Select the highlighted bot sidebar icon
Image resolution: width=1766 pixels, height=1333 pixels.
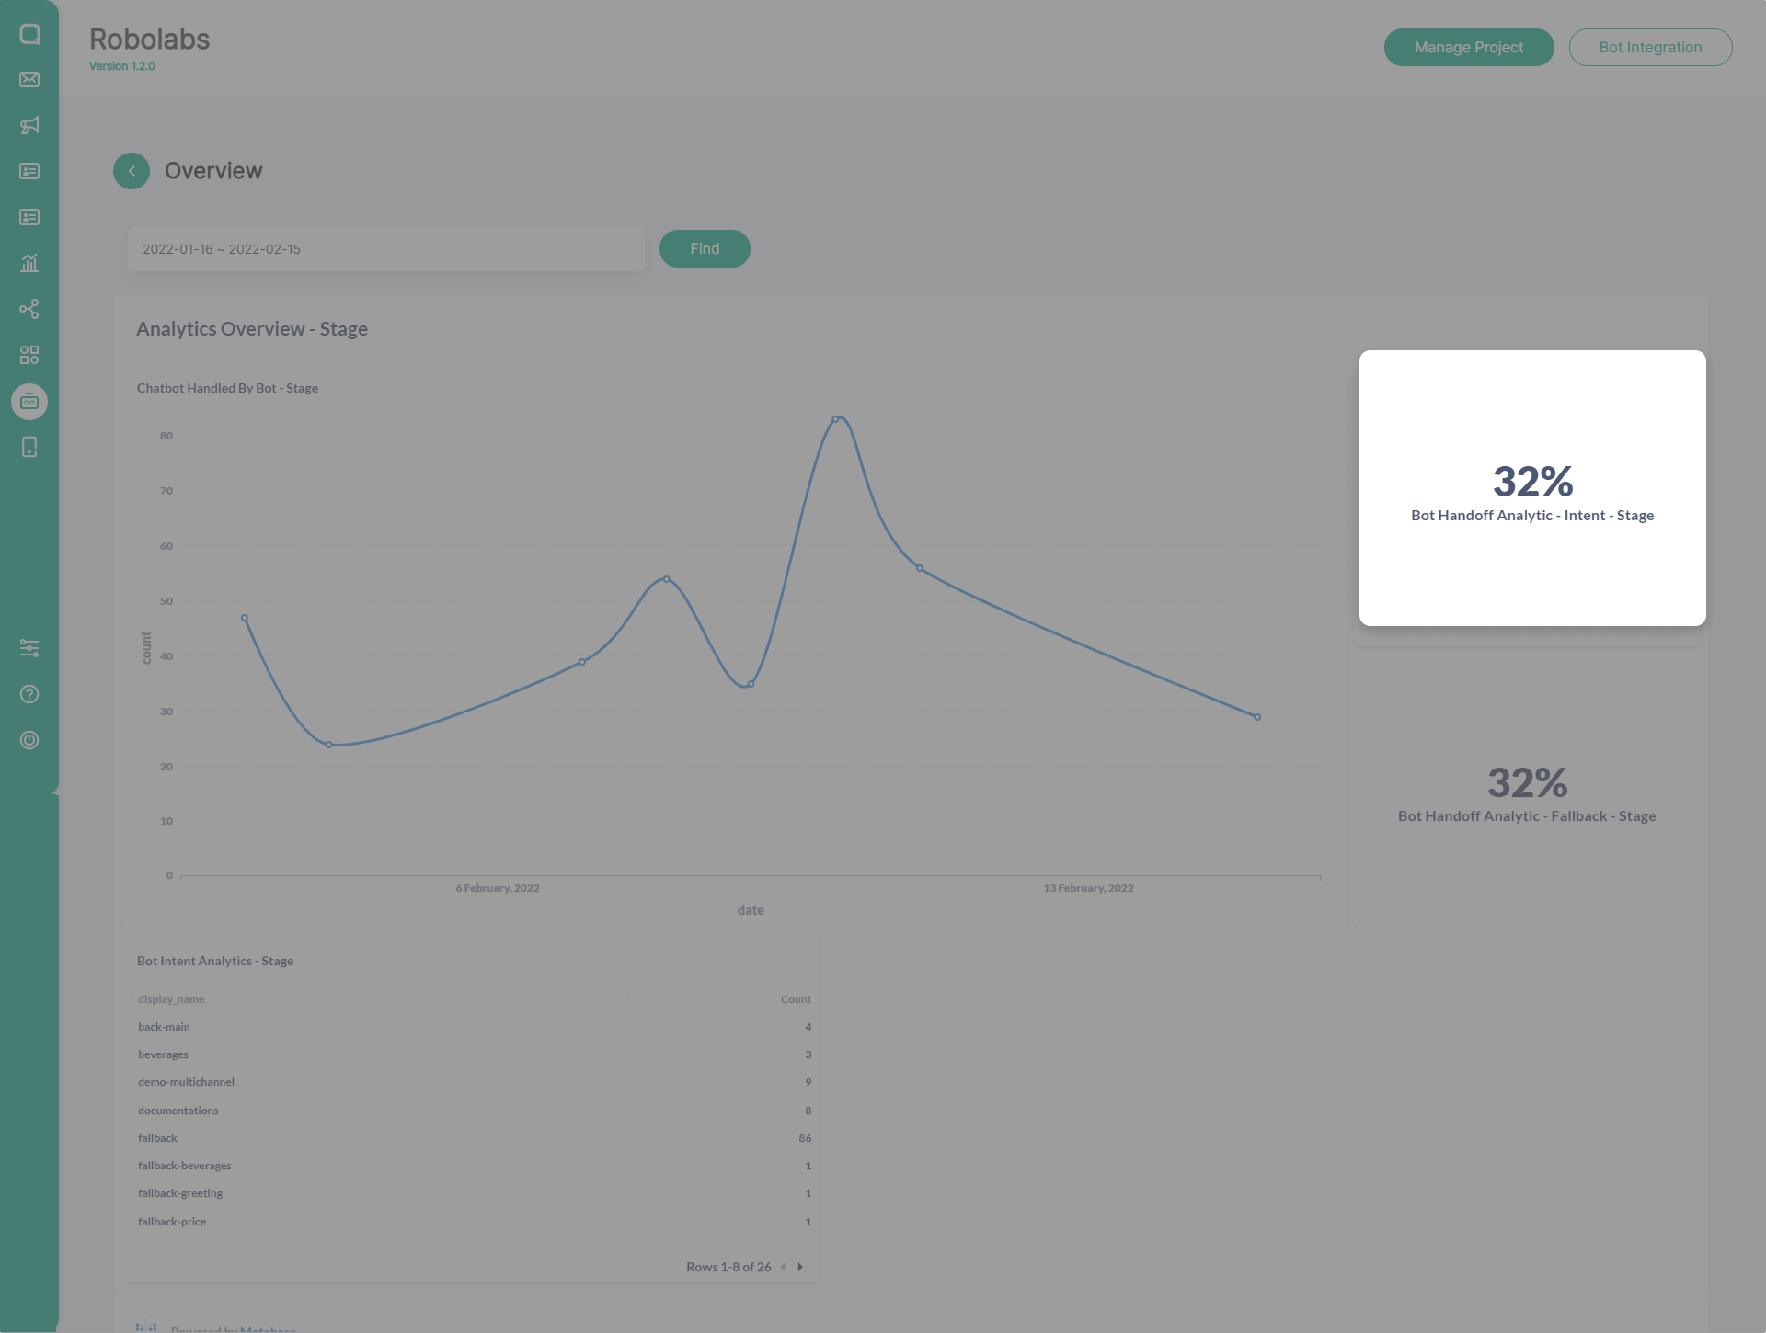tap(29, 402)
